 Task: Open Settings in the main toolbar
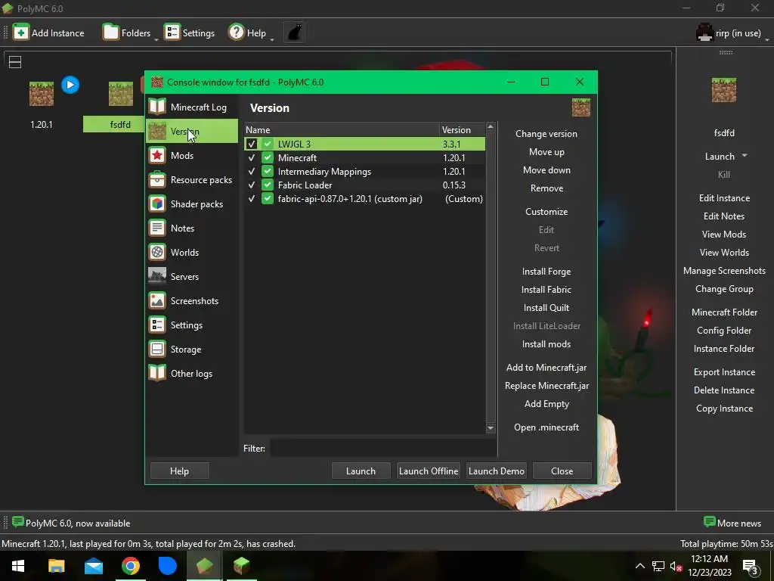[190, 33]
